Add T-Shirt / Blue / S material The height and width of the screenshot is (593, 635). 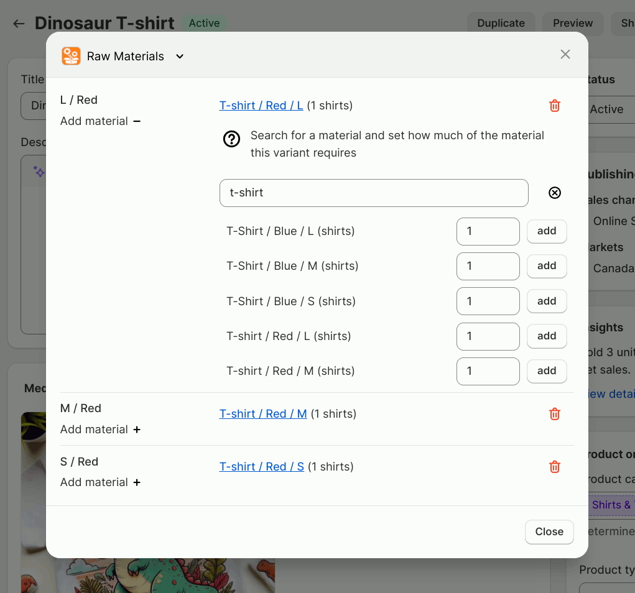(547, 301)
